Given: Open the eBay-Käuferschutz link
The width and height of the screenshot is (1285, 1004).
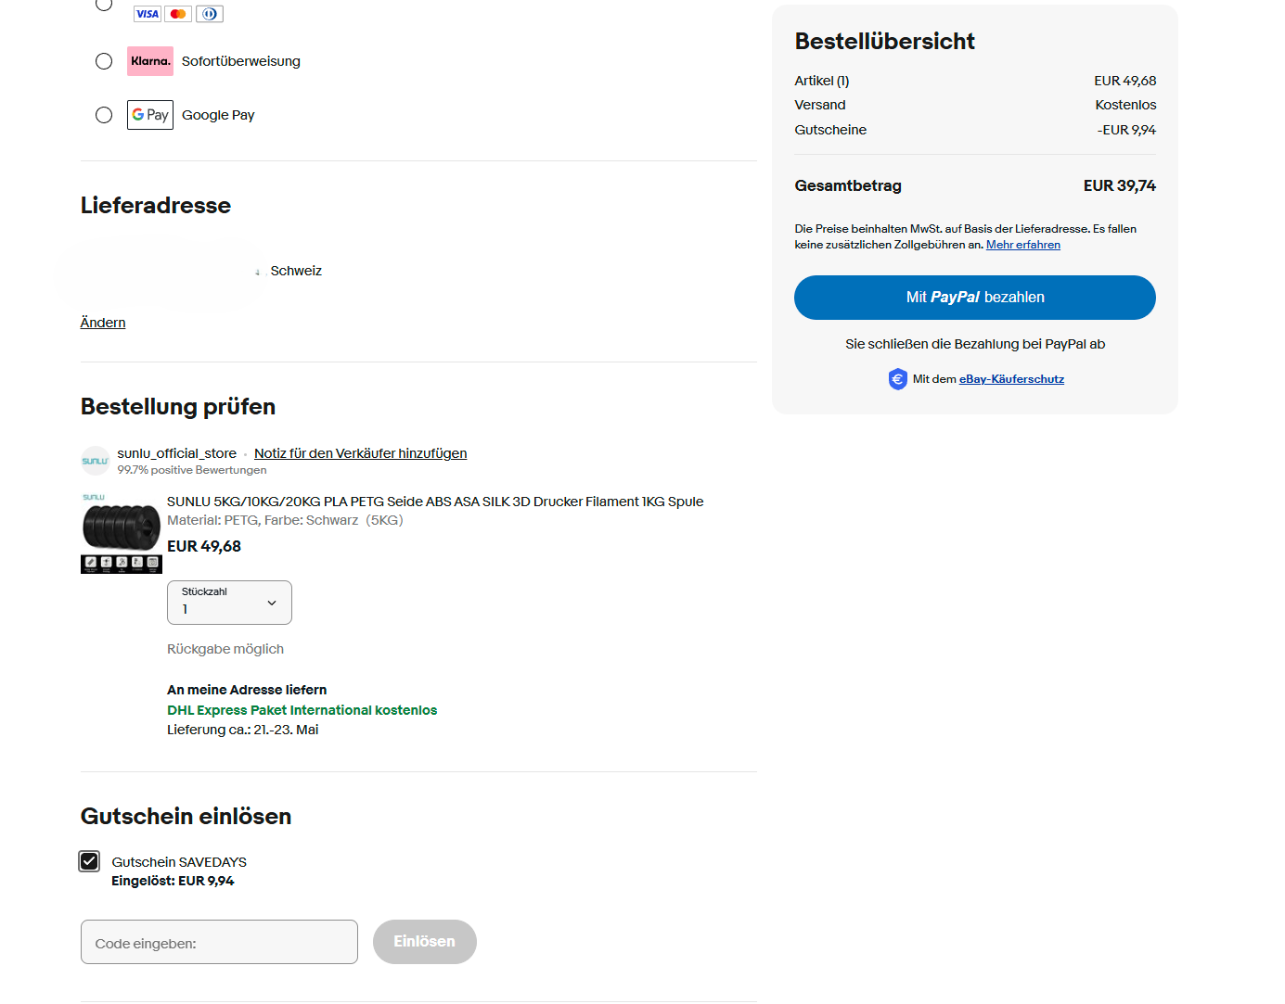Looking at the screenshot, I should coord(1011,379).
